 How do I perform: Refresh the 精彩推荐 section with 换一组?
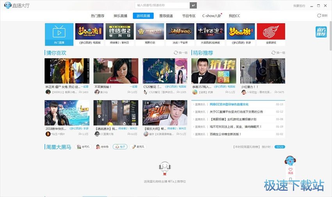point(278,52)
